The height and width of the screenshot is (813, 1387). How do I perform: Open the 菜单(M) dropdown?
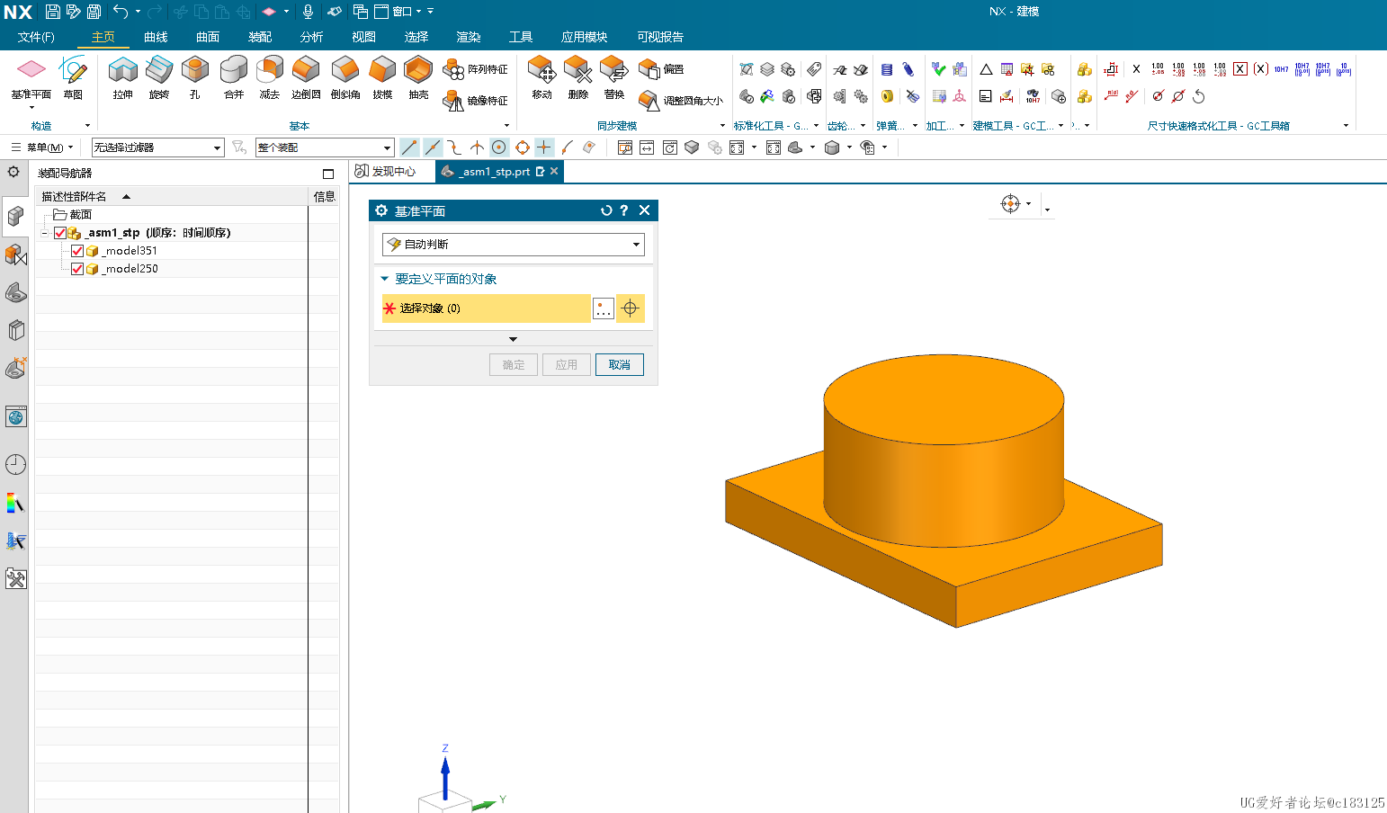pyautogui.click(x=42, y=147)
